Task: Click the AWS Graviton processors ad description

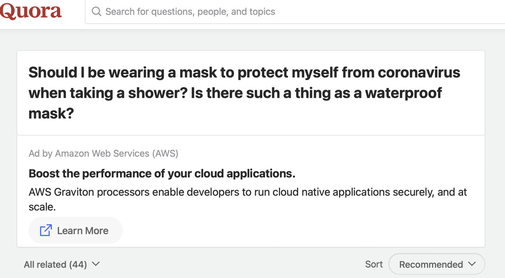Action: [247, 199]
